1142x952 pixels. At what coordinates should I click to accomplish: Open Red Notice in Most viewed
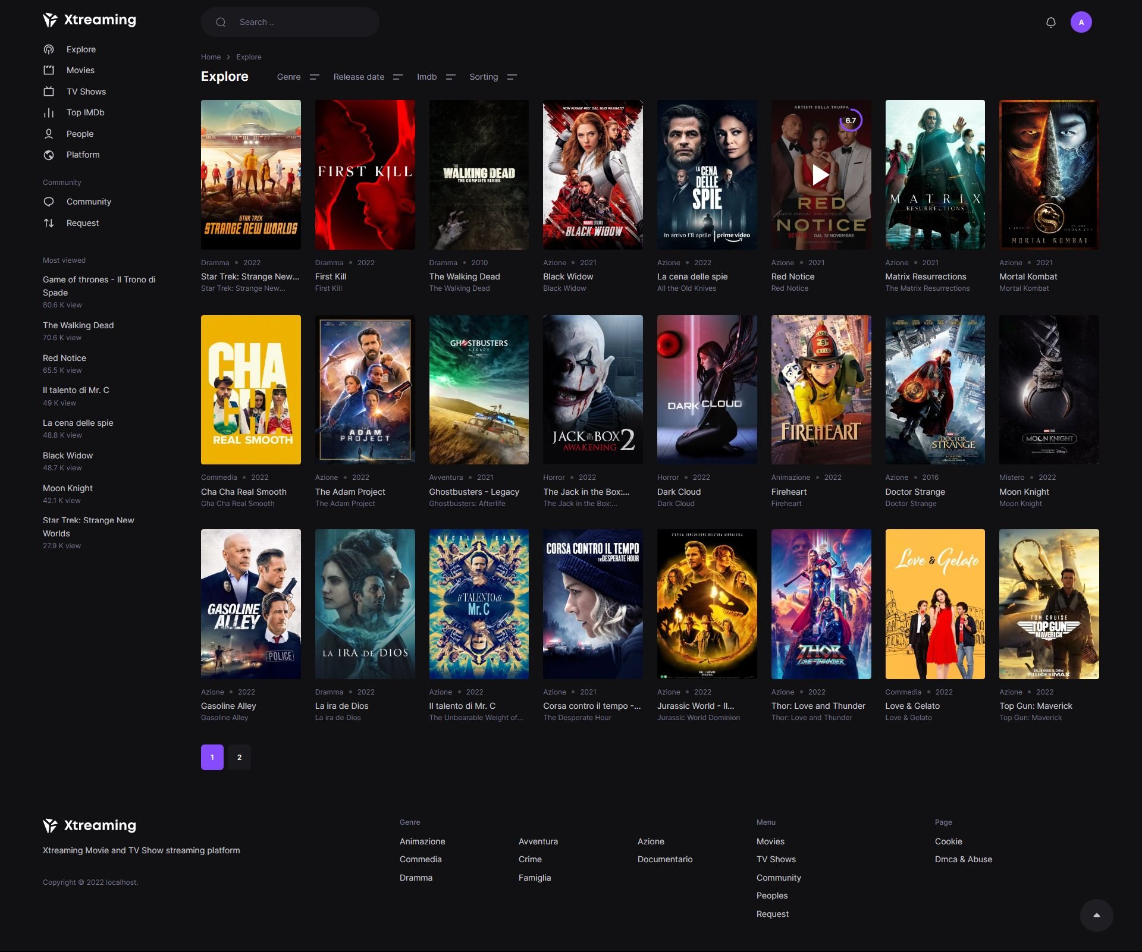pos(64,358)
